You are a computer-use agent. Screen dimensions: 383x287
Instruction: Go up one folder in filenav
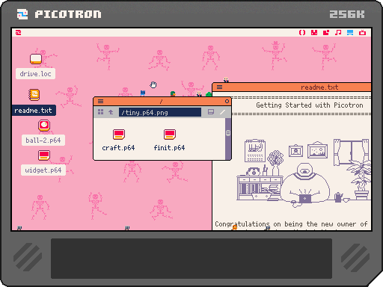tap(111, 112)
